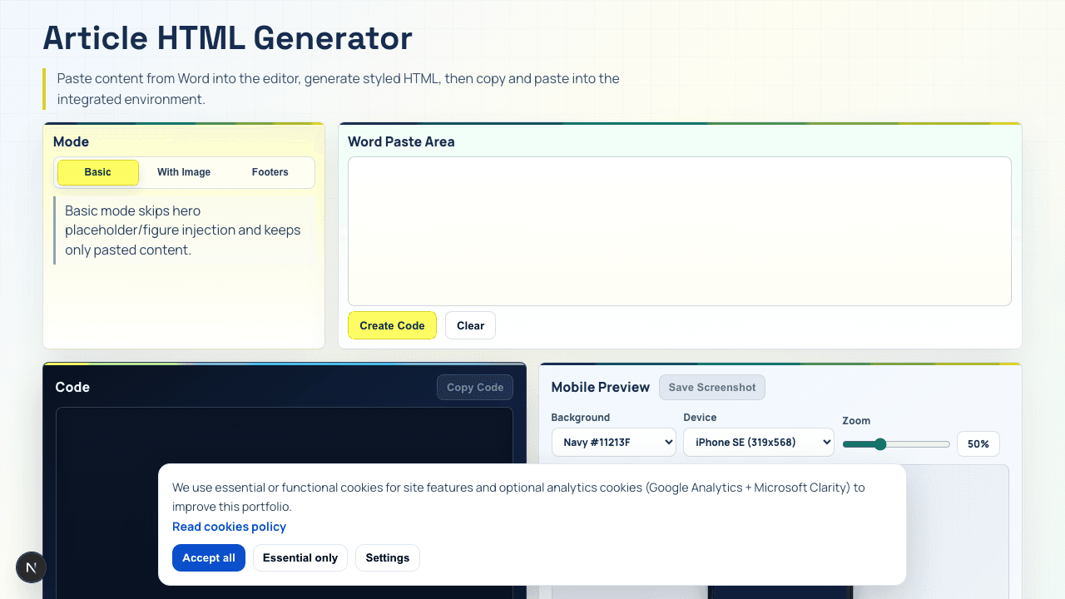Click the Word Paste Area label
The image size is (1065, 599).
click(x=401, y=141)
